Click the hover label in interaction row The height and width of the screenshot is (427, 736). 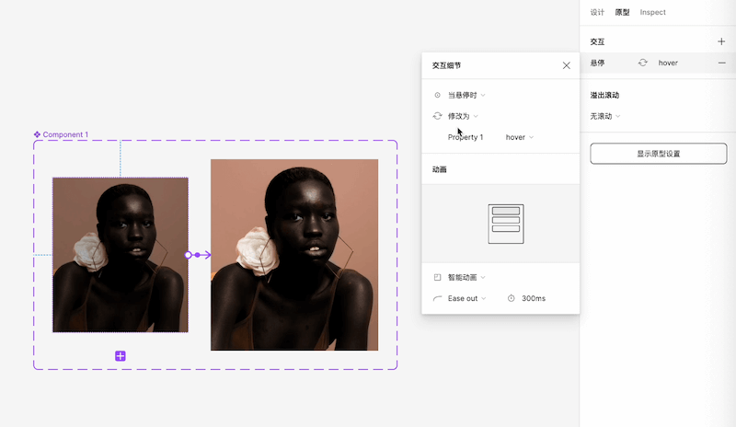(668, 63)
